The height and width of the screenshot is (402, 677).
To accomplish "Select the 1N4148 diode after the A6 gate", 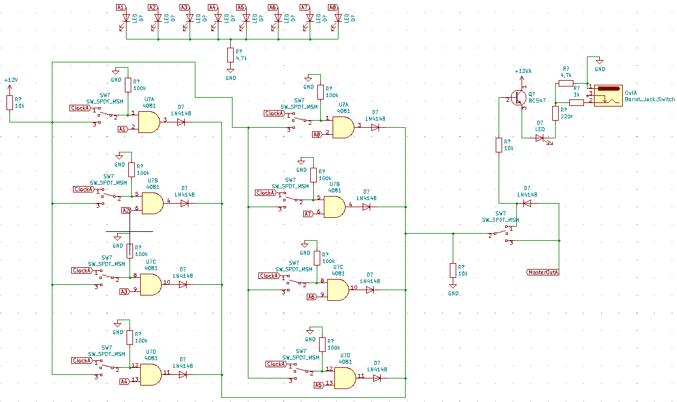I will (370, 290).
